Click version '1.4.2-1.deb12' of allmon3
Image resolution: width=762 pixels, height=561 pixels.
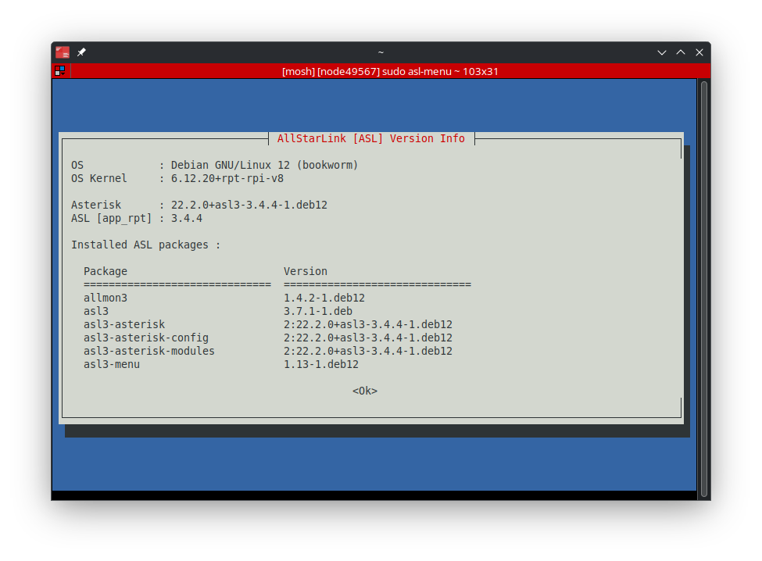[x=324, y=298]
